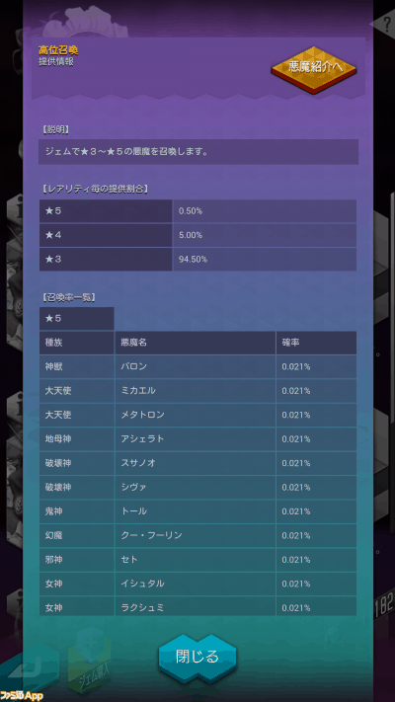Click the バロン demon row

pyautogui.click(x=197, y=366)
